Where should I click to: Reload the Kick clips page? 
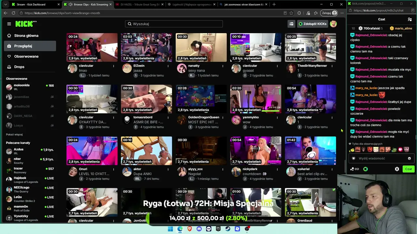tap(13, 13)
